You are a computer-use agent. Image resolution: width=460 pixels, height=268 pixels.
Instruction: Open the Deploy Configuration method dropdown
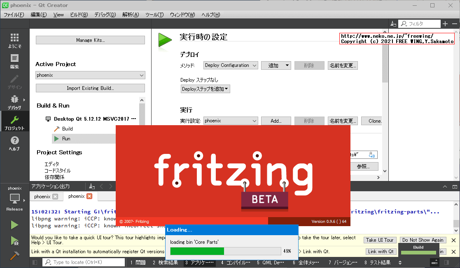[x=230, y=65]
